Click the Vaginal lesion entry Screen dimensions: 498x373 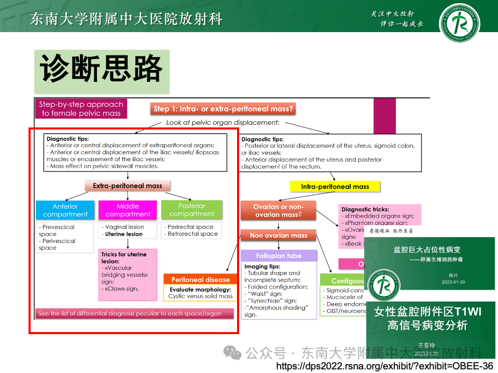123,227
